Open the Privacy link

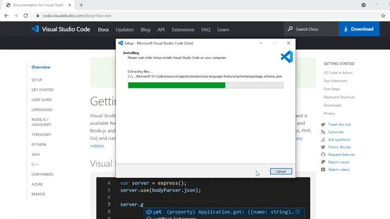click(x=329, y=113)
